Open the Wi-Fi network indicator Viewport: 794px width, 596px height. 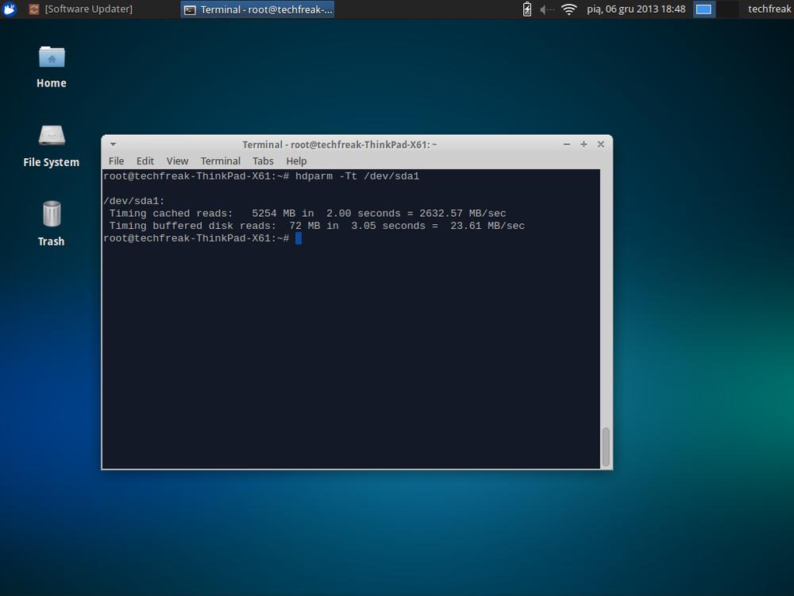point(569,9)
